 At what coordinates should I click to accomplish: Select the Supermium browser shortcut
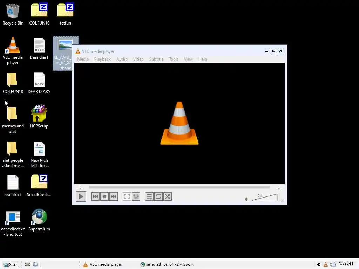[x=39, y=220]
